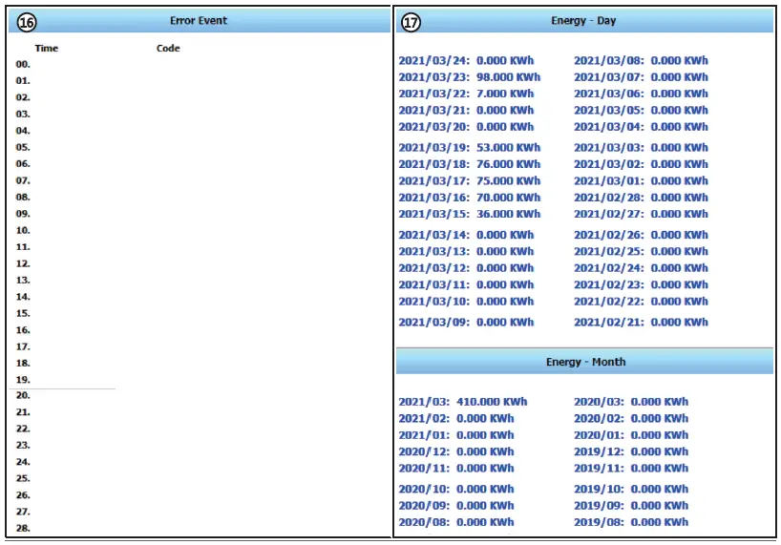This screenshot has height=545, width=781.
Task: Click the 2021/03/17 entry showing 75.000 KWh
Action: coord(469,181)
